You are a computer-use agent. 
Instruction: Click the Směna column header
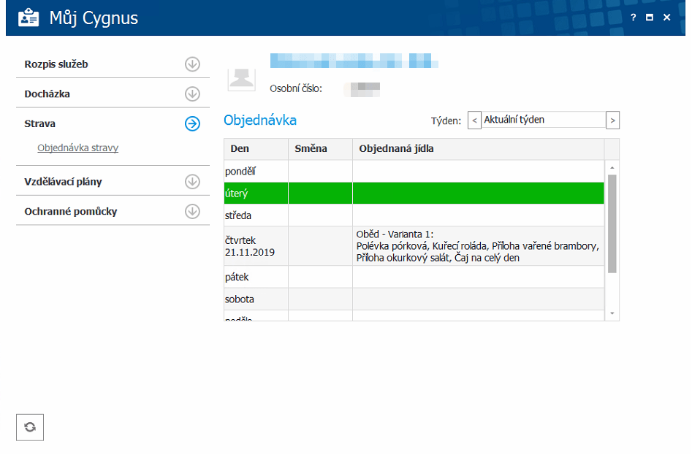(x=320, y=149)
